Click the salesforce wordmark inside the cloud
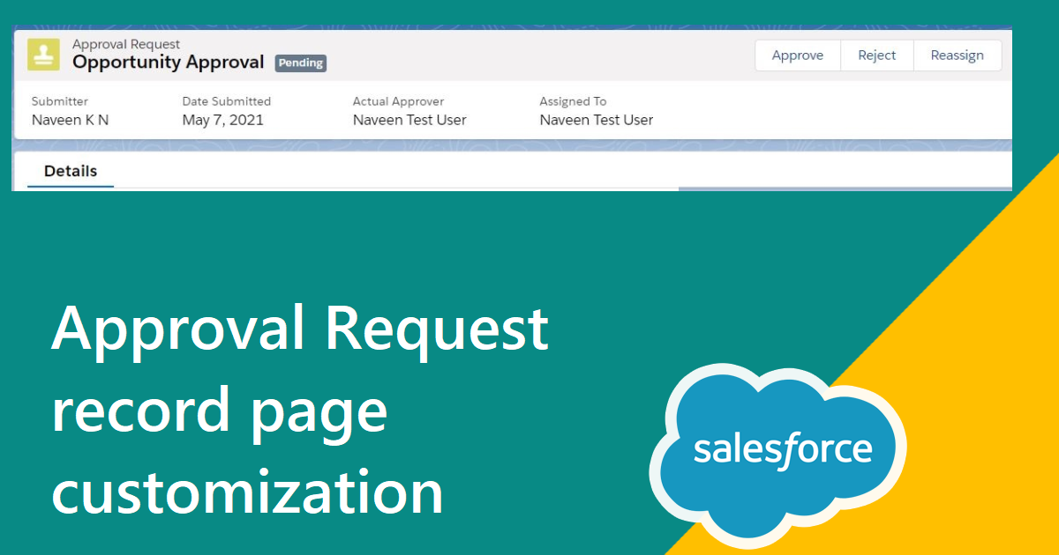The height and width of the screenshot is (555, 1059). coord(780,449)
